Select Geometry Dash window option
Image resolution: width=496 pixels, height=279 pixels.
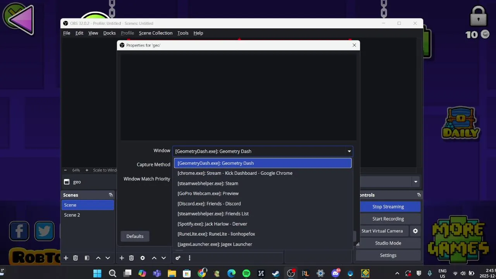tap(263, 163)
